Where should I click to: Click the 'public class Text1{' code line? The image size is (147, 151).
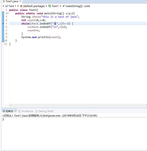[x=24, y=10]
